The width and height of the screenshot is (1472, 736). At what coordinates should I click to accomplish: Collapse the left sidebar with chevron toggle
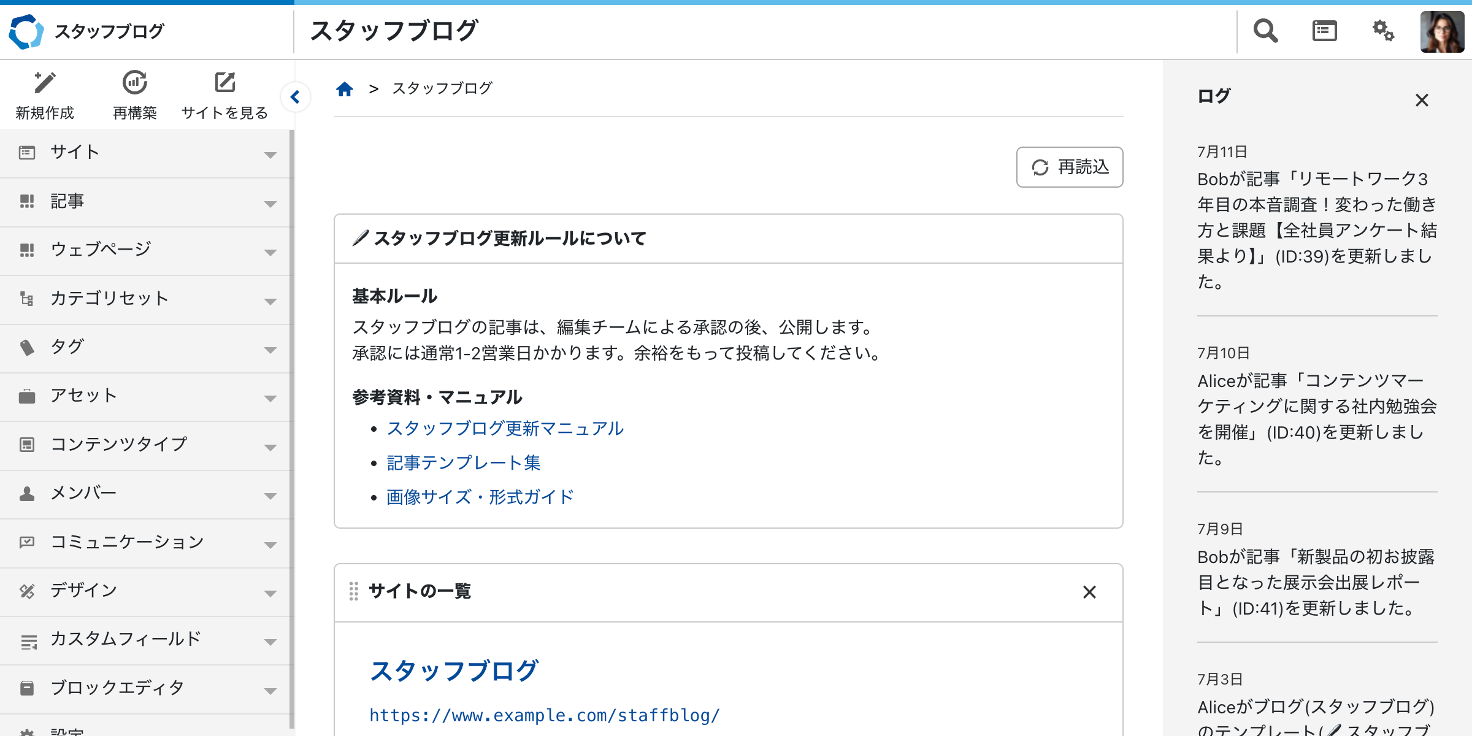tap(295, 96)
